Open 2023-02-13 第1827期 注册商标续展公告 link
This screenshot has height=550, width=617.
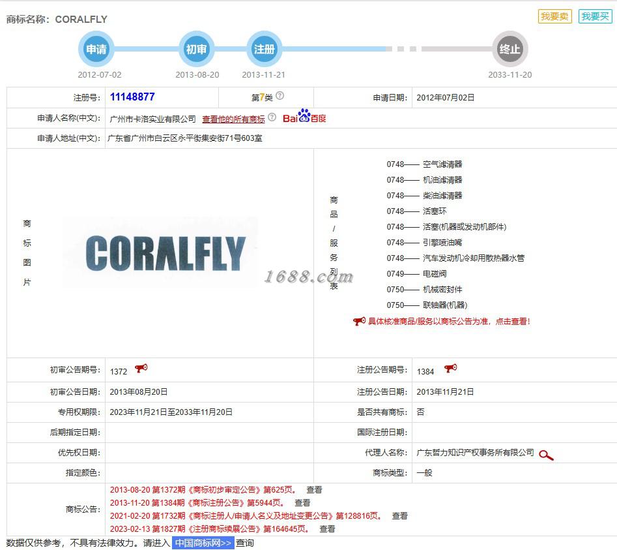point(210,528)
